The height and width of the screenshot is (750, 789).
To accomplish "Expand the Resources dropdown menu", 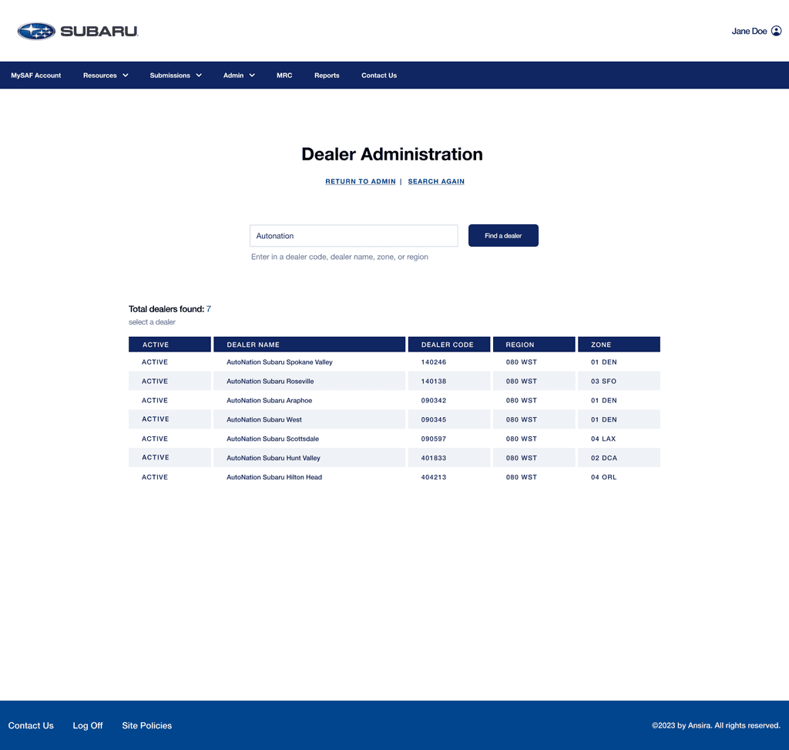I will point(106,76).
